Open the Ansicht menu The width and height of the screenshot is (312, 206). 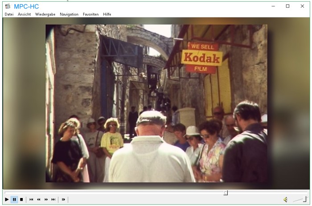[24, 14]
